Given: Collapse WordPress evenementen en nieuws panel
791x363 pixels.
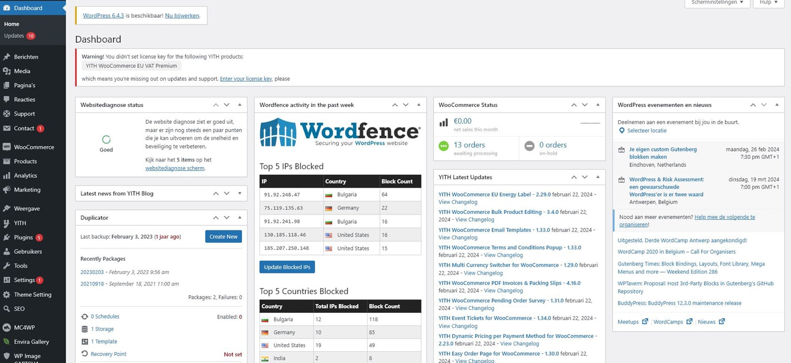Looking at the screenshot, I should (x=777, y=105).
